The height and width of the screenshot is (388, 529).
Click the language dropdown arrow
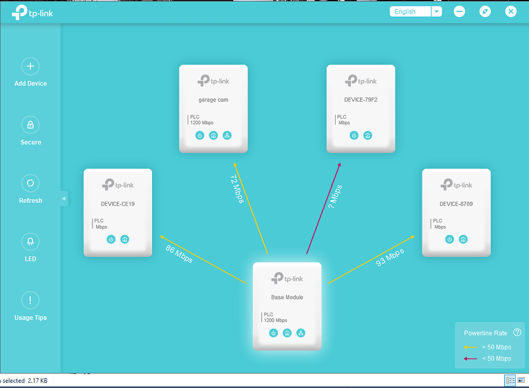click(x=436, y=11)
